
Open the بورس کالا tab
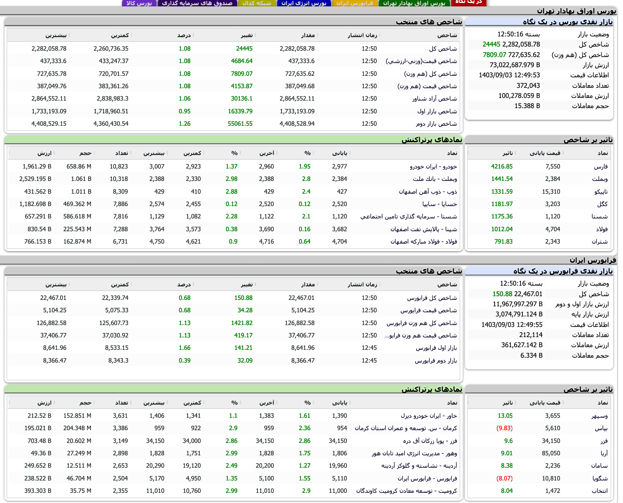click(x=139, y=3)
